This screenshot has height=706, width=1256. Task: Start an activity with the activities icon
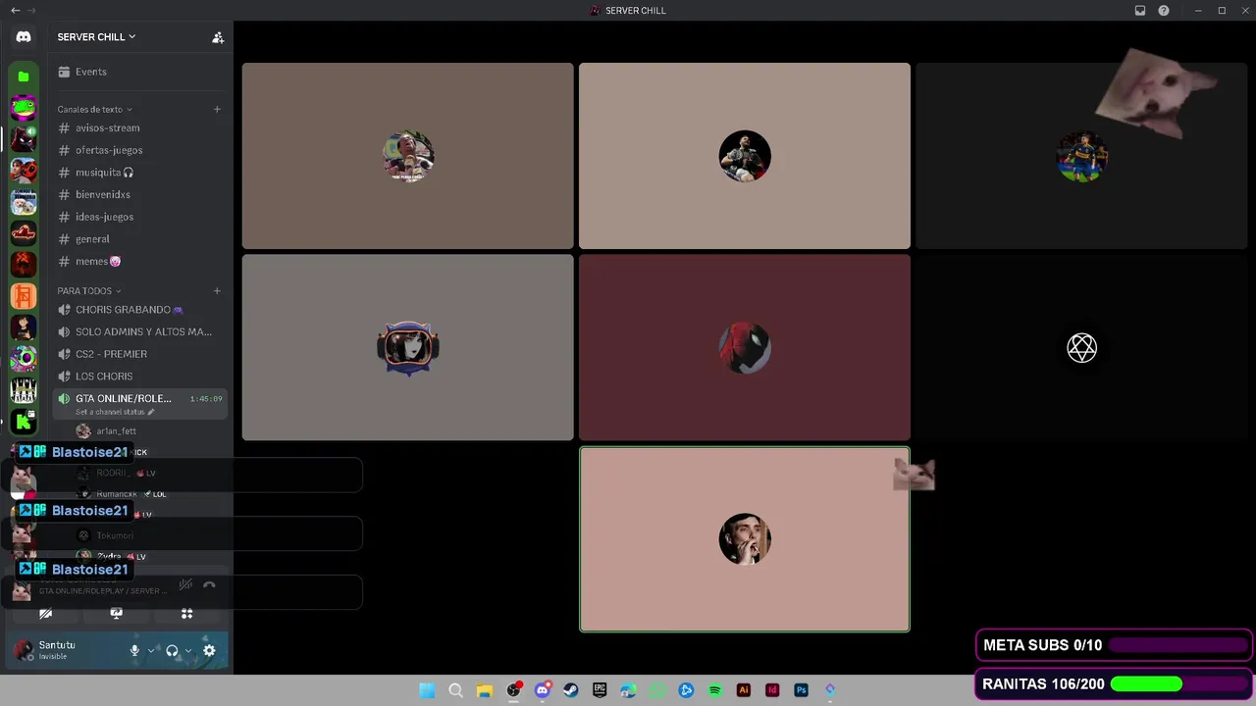[186, 614]
